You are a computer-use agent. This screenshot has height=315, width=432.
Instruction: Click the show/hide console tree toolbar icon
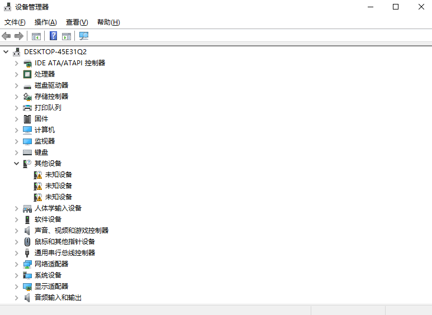[36, 36]
